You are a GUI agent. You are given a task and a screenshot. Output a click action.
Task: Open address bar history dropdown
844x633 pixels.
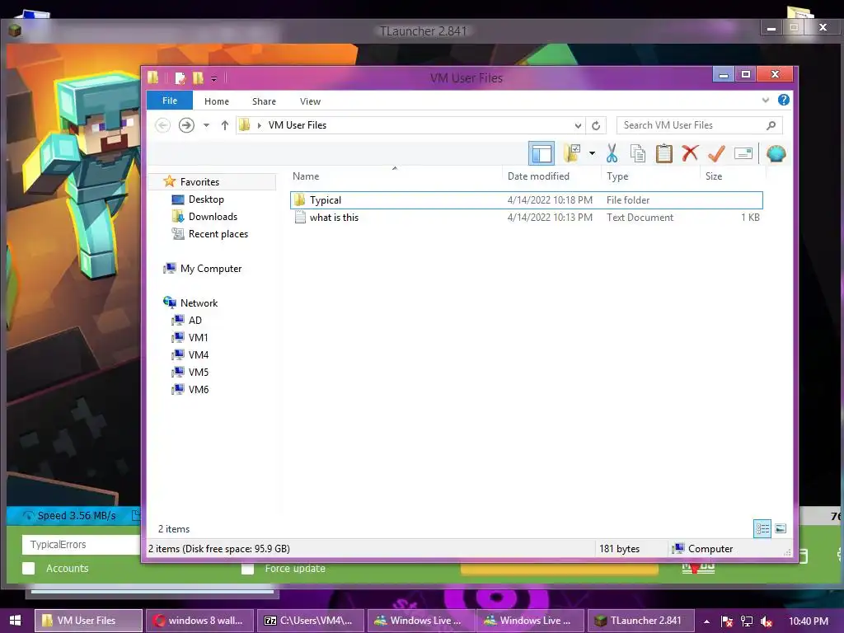point(578,125)
